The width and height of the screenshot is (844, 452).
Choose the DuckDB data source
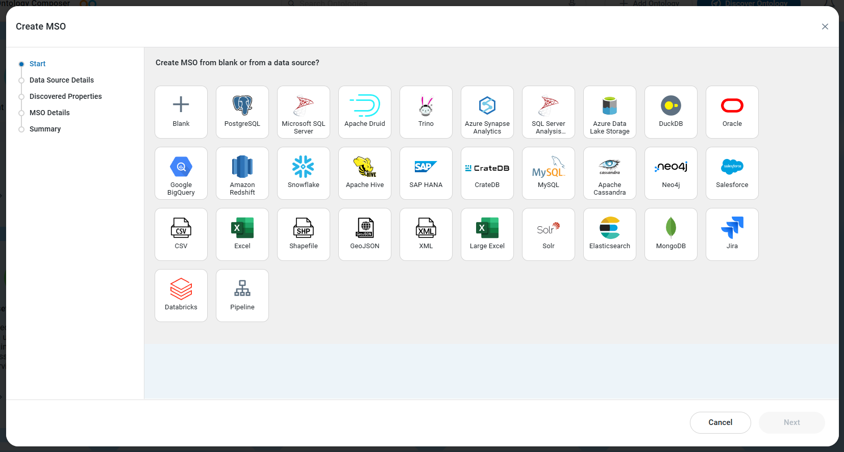tap(671, 112)
